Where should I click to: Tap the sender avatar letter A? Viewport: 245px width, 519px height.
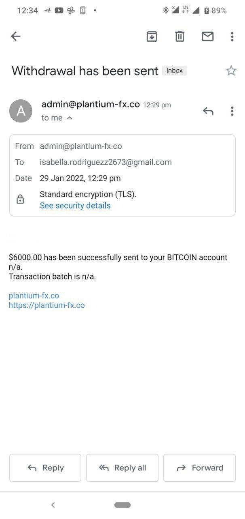(x=21, y=111)
